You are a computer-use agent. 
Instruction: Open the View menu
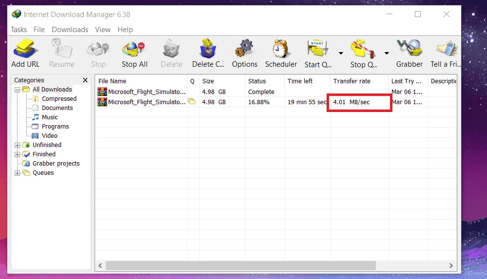click(x=103, y=30)
